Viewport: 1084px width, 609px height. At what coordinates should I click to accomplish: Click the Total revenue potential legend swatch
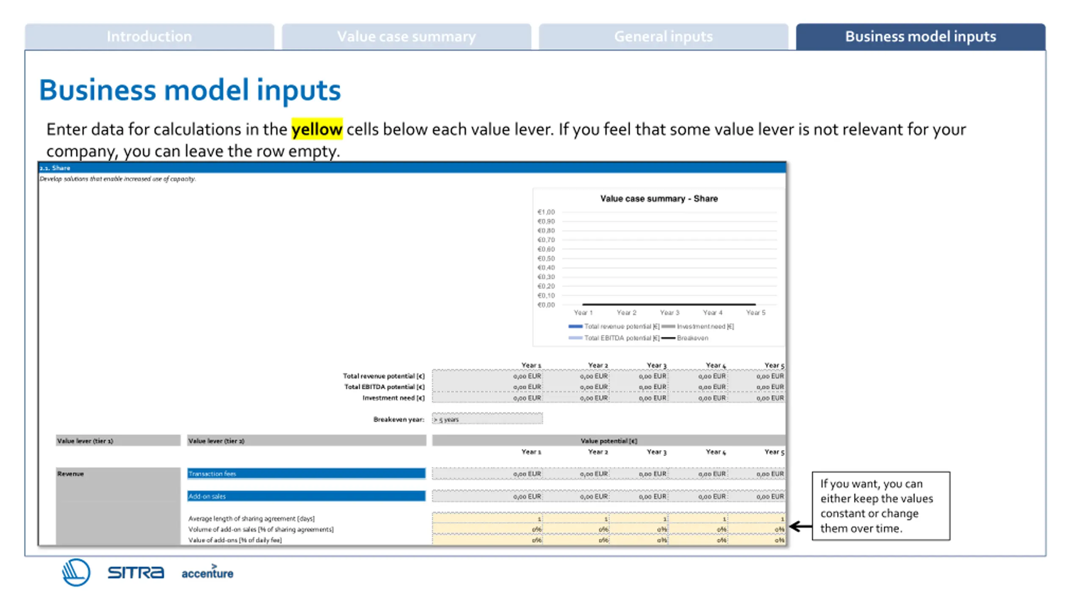coord(575,326)
